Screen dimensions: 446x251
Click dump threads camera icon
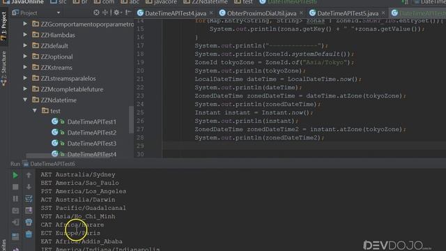[x=15, y=211]
